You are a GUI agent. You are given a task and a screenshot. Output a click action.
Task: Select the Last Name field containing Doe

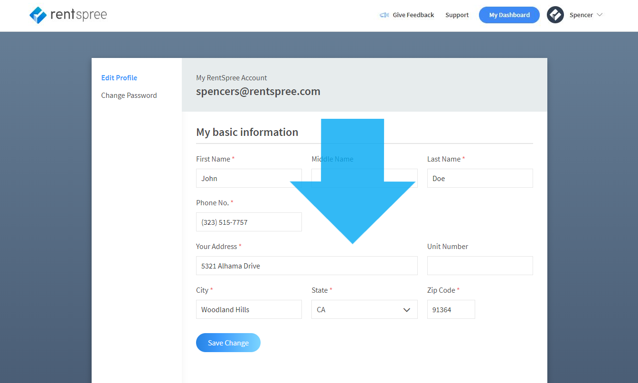(x=479, y=178)
